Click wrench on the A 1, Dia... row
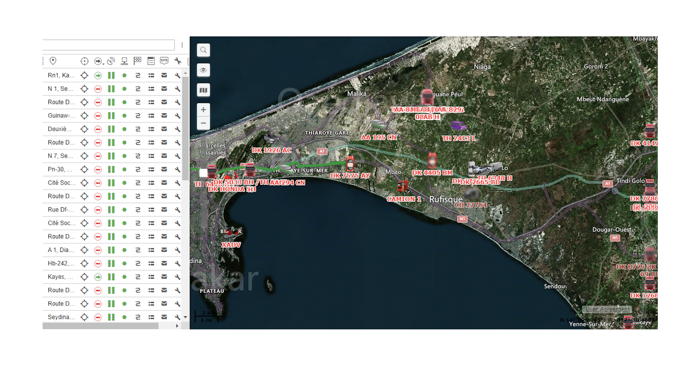The width and height of the screenshot is (700, 384). pyautogui.click(x=177, y=250)
